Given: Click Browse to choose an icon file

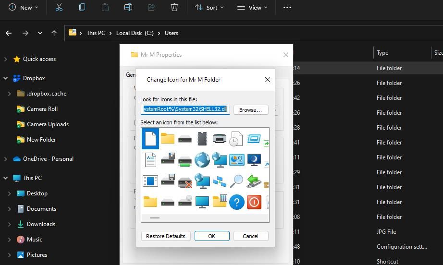Looking at the screenshot, I should (251, 110).
